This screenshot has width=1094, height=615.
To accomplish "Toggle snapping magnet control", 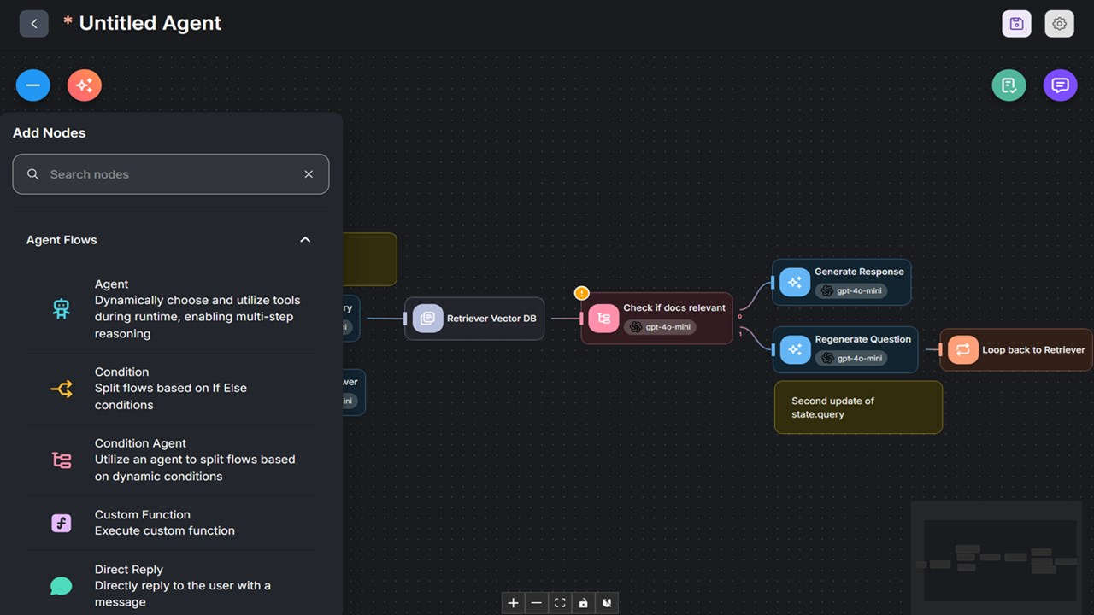I will [x=607, y=603].
